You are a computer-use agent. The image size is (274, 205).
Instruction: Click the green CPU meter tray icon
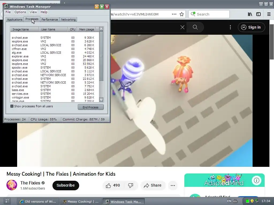tap(247, 201)
